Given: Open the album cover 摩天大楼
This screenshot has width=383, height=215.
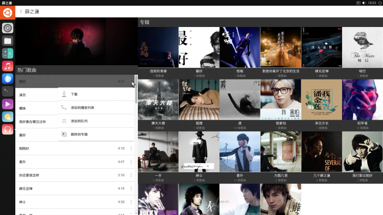Looking at the screenshot, I should coord(158,99).
